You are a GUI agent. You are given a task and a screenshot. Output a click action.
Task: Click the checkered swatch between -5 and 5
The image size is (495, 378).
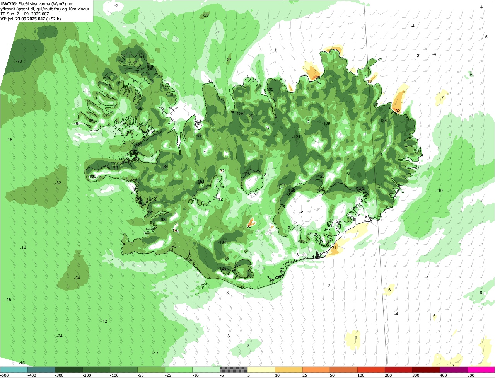[234, 369]
